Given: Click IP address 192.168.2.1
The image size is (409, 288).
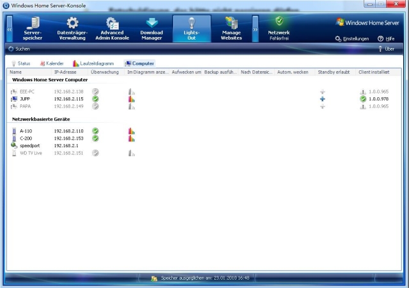Looking at the screenshot, I should [x=66, y=145].
